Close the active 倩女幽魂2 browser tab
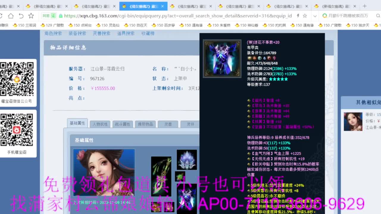Viewport: 381px width, 214px height. pos(163,6)
